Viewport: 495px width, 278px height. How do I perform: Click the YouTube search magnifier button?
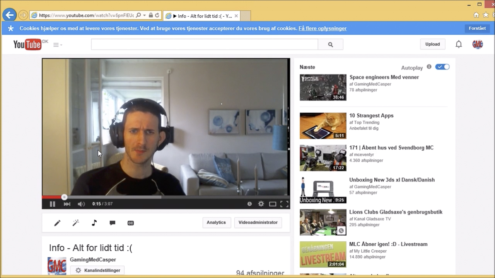tap(330, 44)
